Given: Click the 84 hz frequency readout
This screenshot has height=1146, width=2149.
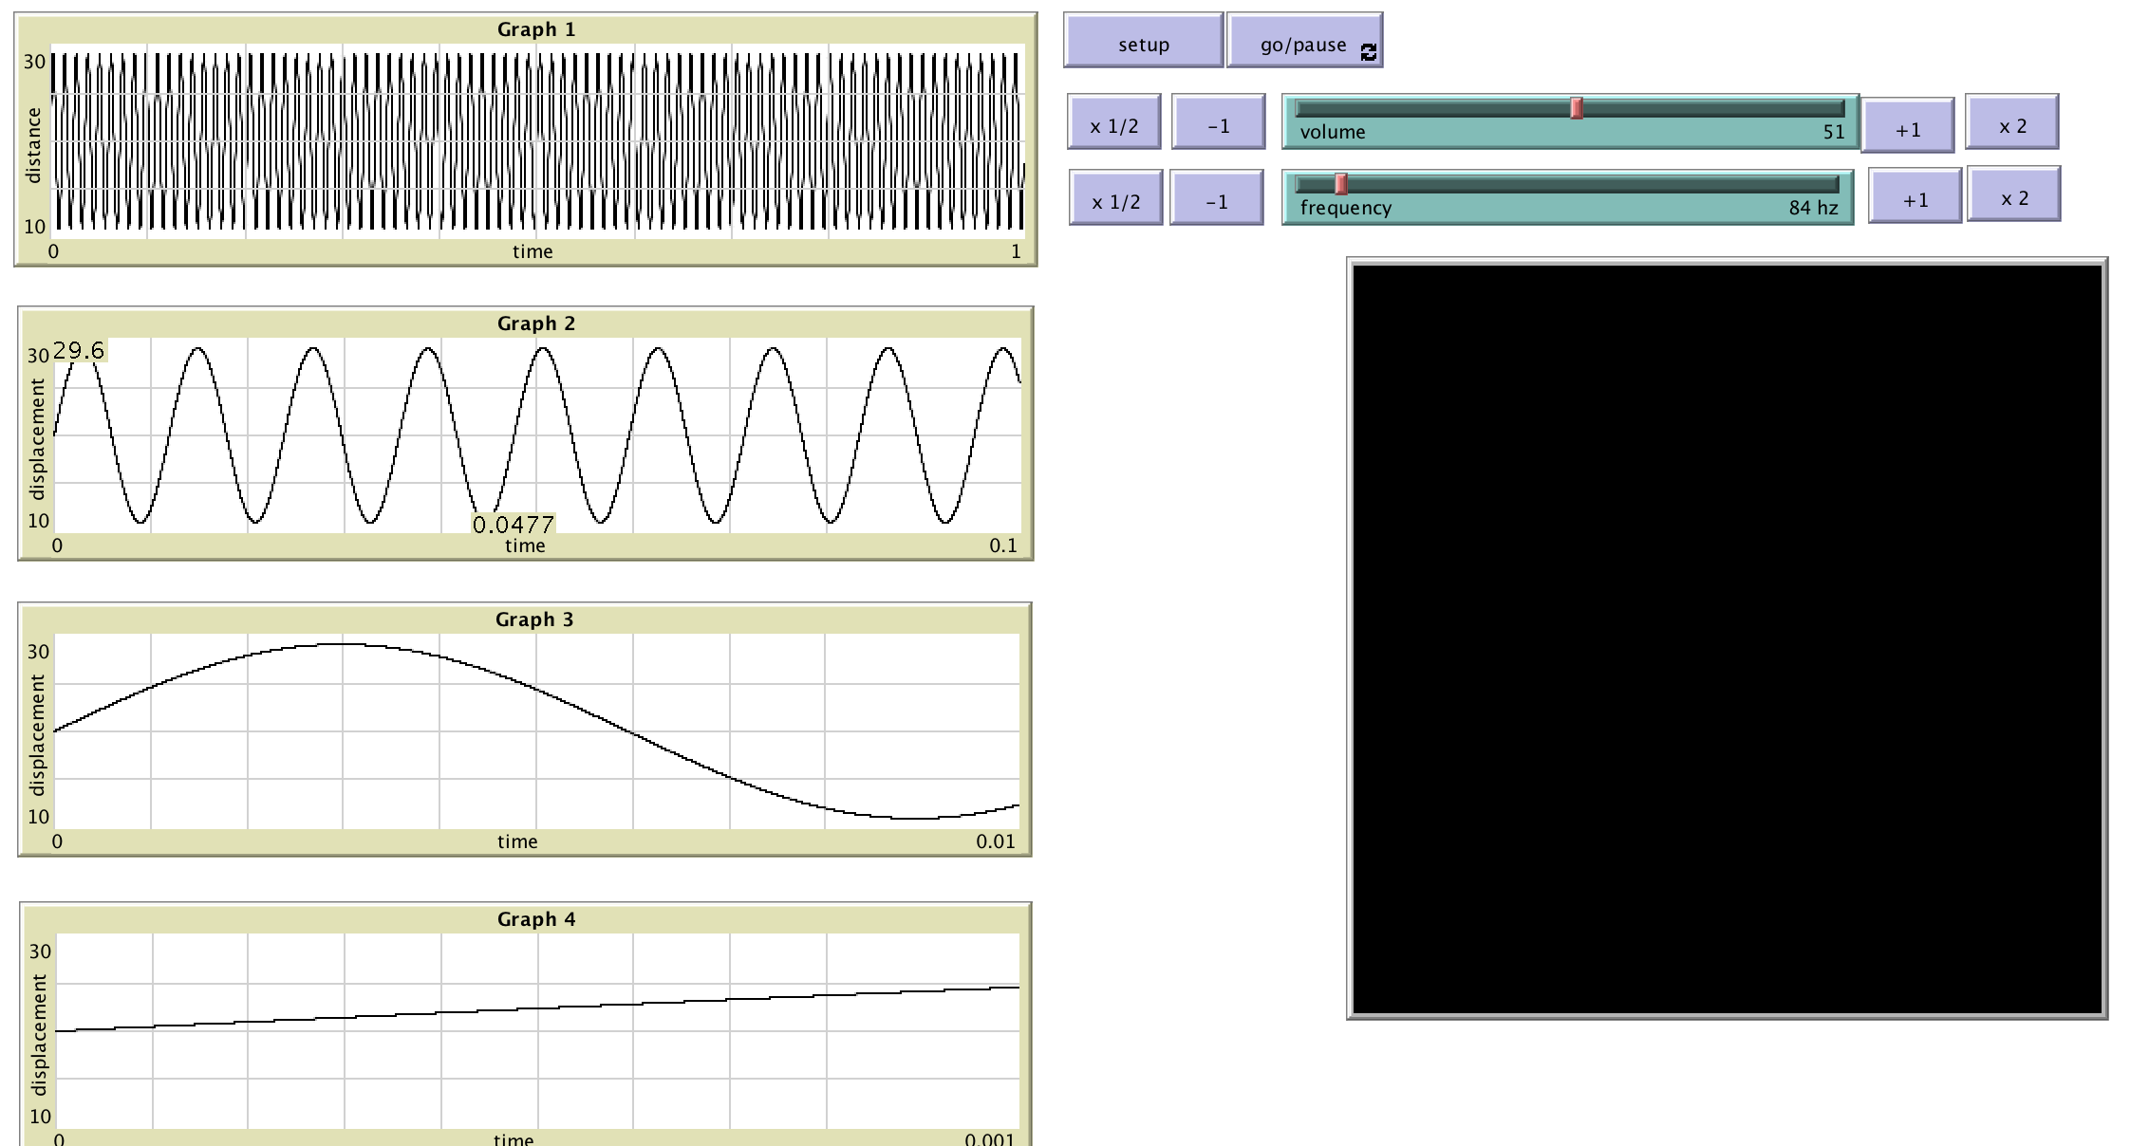Looking at the screenshot, I should (1813, 206).
